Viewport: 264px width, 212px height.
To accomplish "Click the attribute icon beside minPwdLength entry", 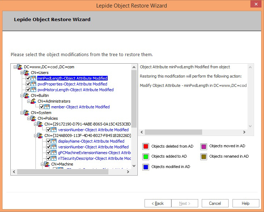I will (33, 78).
